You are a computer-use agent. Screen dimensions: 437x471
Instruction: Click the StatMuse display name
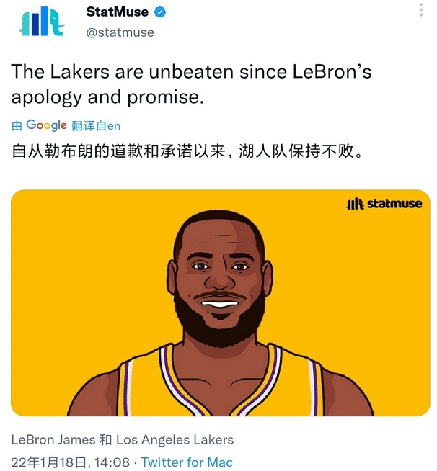tap(117, 12)
